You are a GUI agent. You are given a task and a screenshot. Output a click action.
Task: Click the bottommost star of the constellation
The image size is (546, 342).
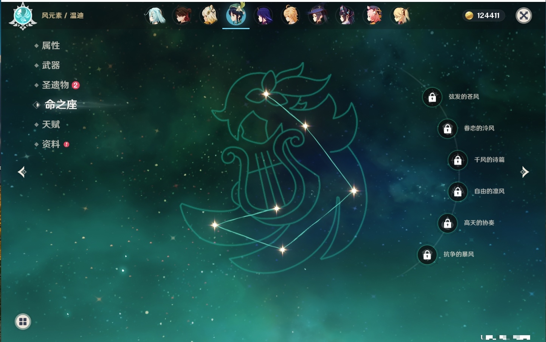pos(282,249)
